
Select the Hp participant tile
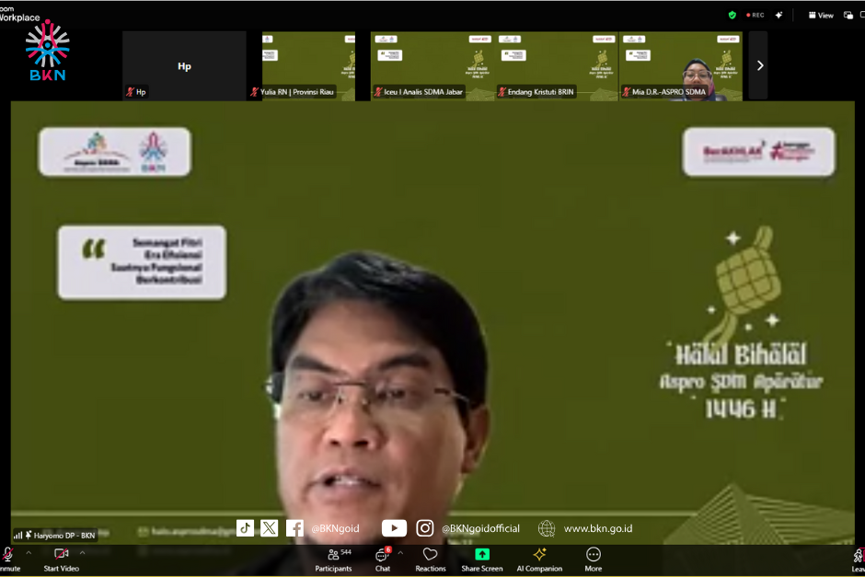tap(184, 65)
